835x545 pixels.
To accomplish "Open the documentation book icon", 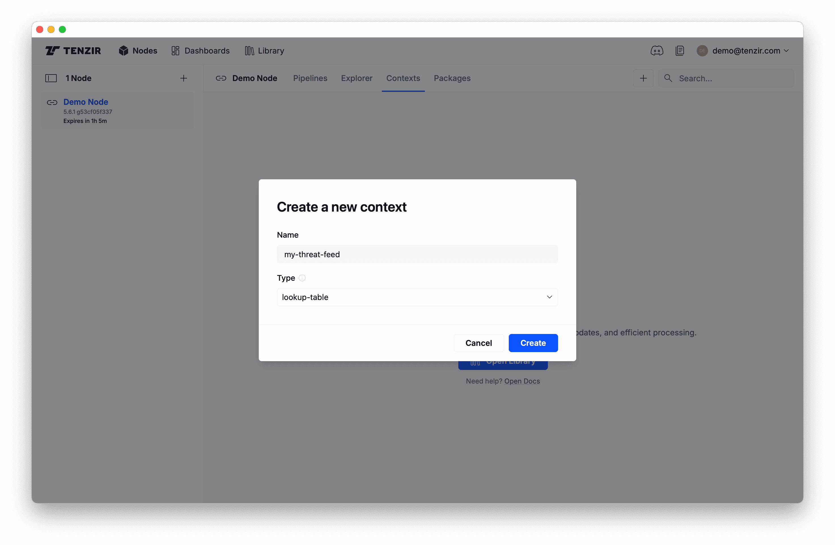I will (680, 50).
